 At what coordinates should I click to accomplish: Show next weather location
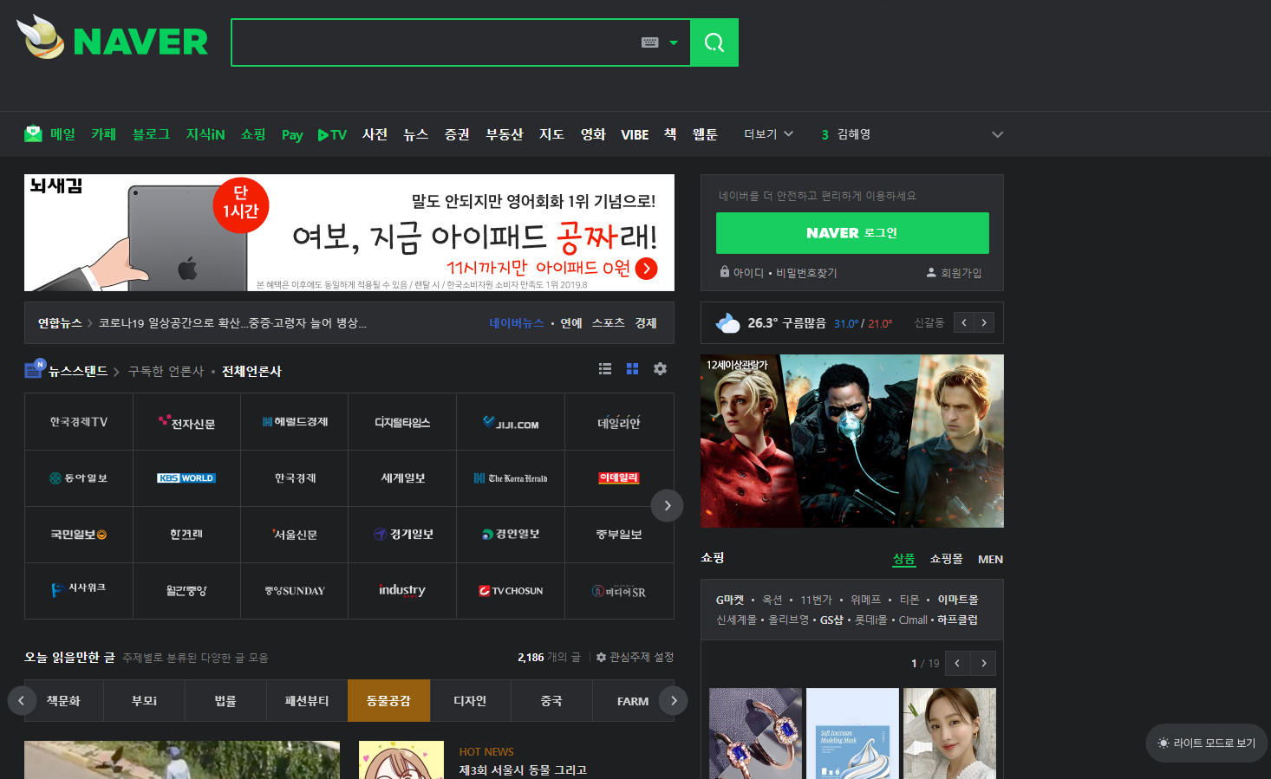point(984,322)
